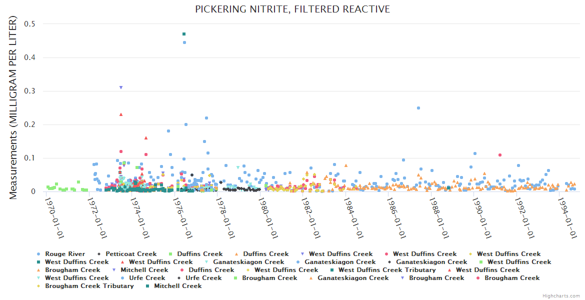The width and height of the screenshot is (585, 300).
Task: Open the Highcharts.com credits link
Action: [561, 296]
